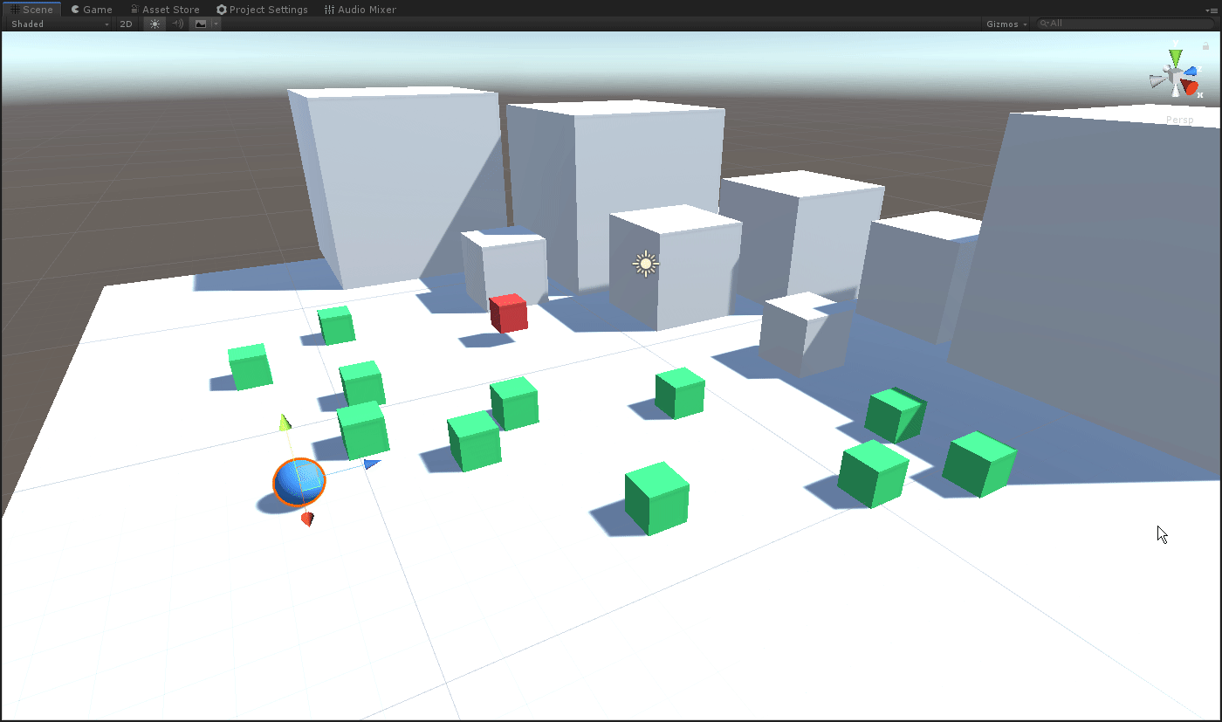Select the directional light sun gizmo

point(645,263)
